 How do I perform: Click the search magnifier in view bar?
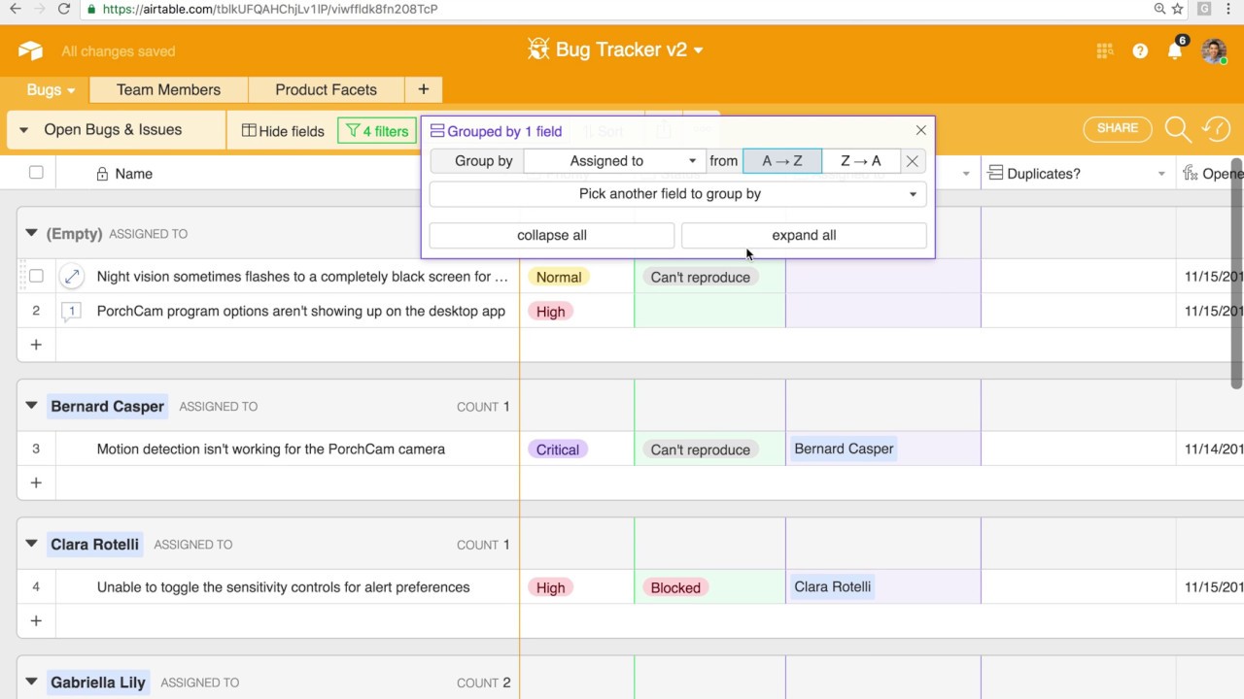pyautogui.click(x=1177, y=129)
